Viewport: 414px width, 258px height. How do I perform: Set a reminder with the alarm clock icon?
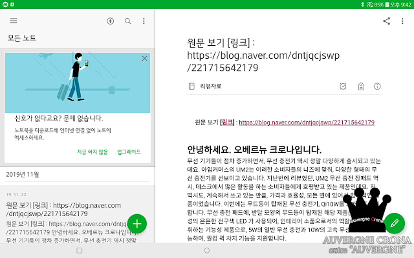click(x=343, y=86)
